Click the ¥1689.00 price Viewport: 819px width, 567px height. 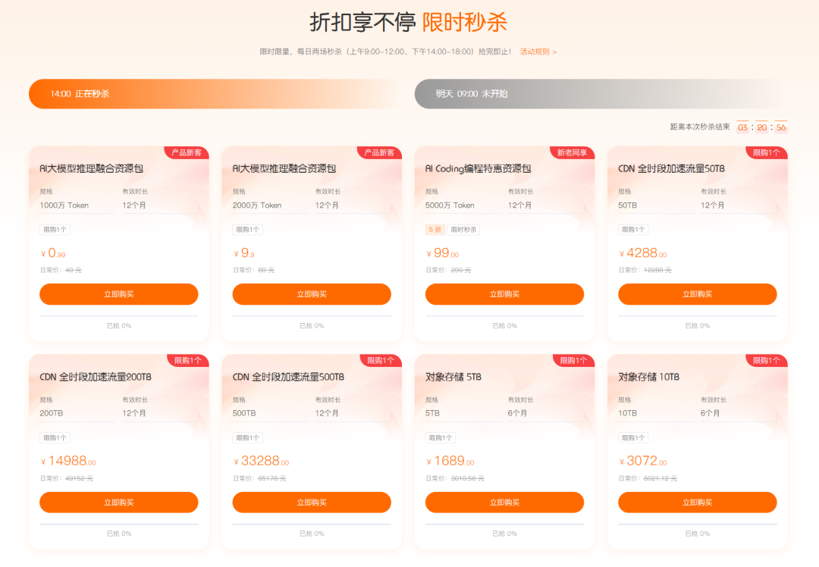pos(450,461)
